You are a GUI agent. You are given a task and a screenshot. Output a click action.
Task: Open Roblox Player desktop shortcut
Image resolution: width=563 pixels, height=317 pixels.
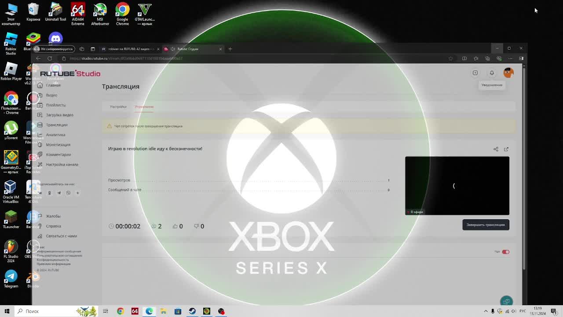(11, 72)
